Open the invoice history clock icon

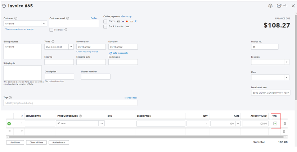coord(4,6)
